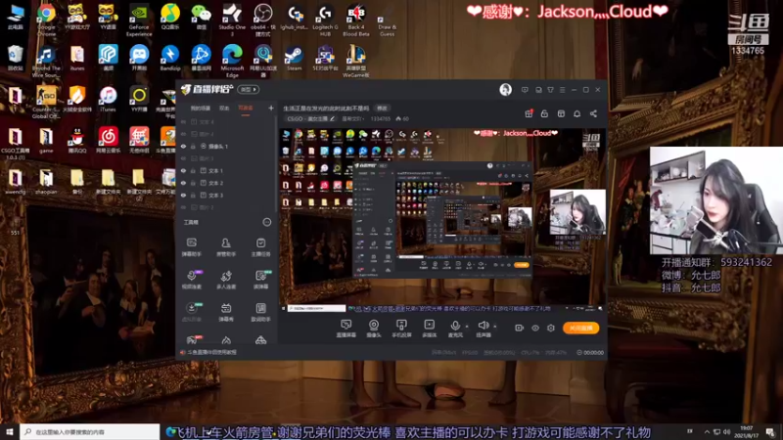Open the tool with green NEW badge in second row
This screenshot has width=783, height=440.
click(x=260, y=280)
